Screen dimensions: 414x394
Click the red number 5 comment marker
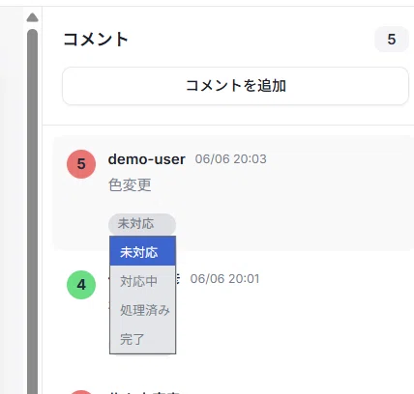pyautogui.click(x=81, y=164)
